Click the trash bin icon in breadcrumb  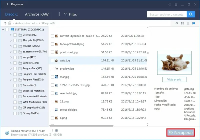coord(10,23)
